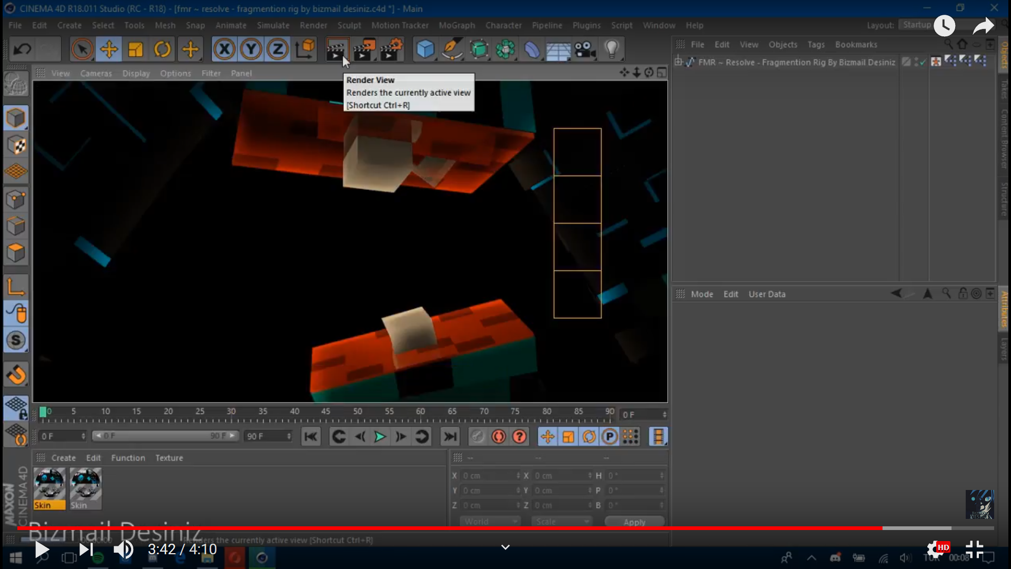The height and width of the screenshot is (569, 1011).
Task: Click the Apply coordinates button
Action: [635, 522]
